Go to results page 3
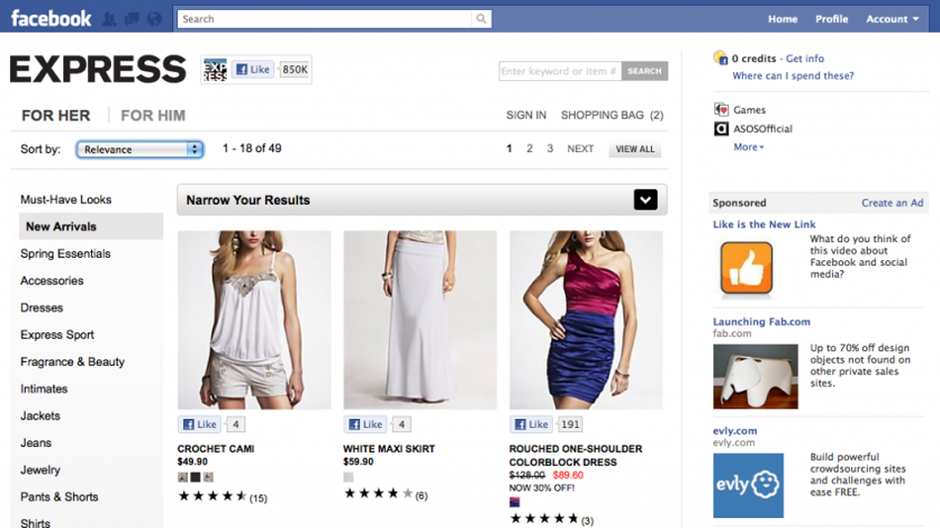The image size is (940, 528). coord(550,148)
